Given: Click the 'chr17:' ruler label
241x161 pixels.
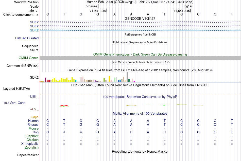Looking at the screenshot, I should coord(34,11).
